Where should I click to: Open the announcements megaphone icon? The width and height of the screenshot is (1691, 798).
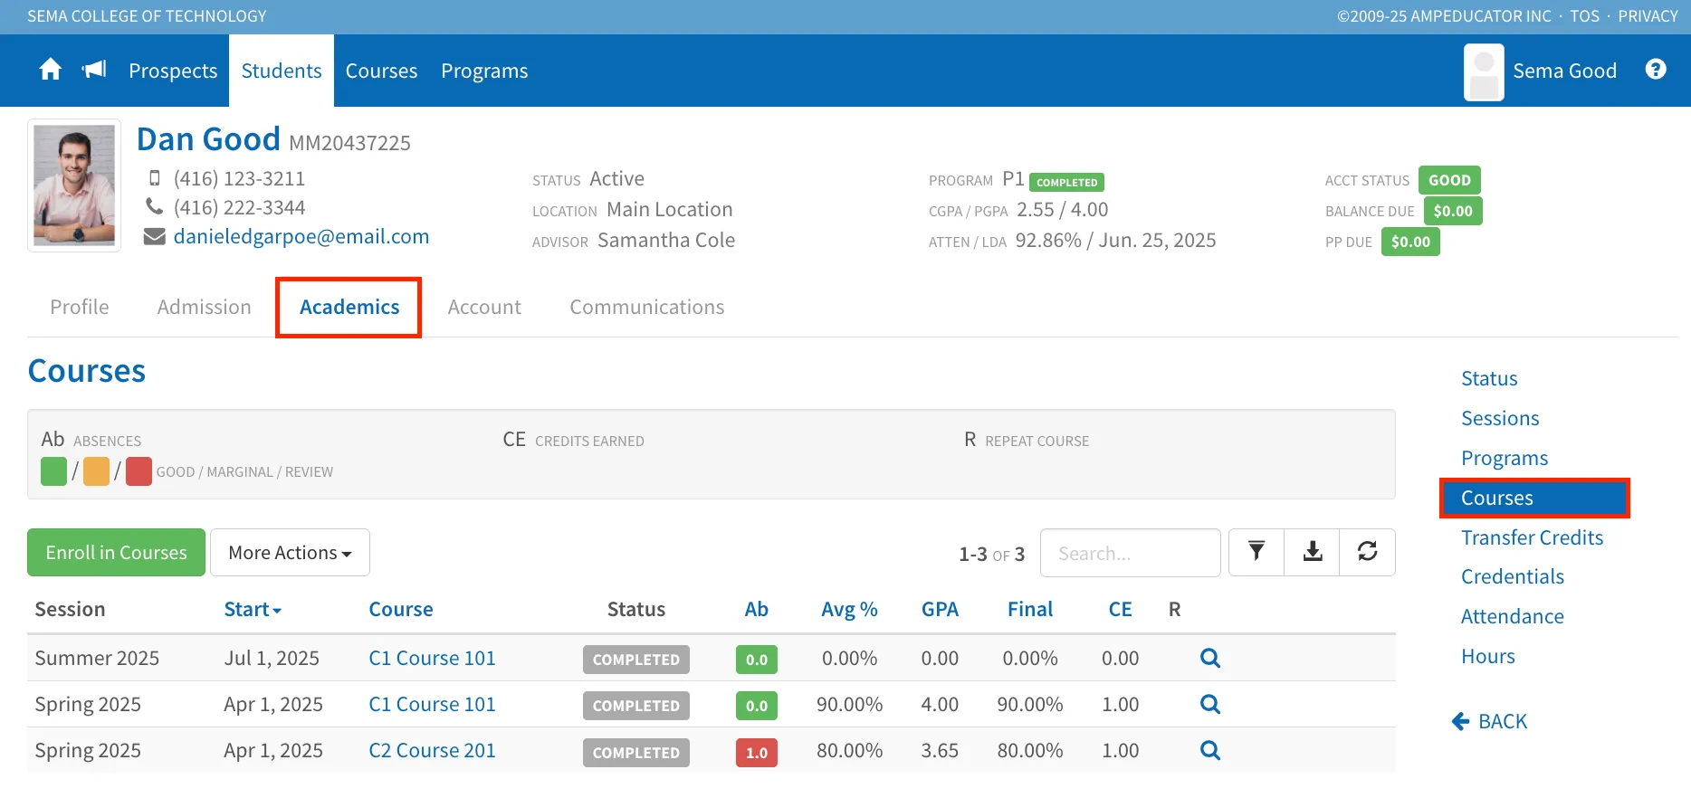tap(94, 70)
